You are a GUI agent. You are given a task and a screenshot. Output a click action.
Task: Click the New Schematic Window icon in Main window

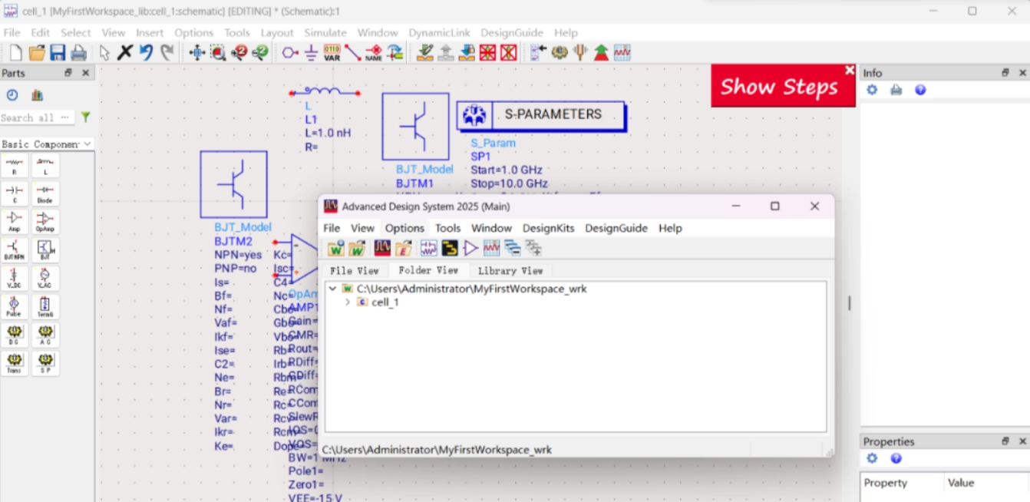coord(429,249)
